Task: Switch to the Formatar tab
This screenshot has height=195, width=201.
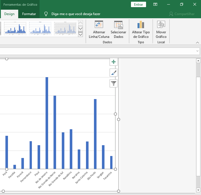Action: pyautogui.click(x=29, y=14)
